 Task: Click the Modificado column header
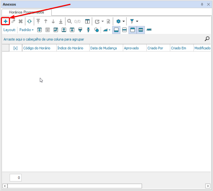[x=202, y=48]
